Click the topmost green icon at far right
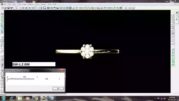This screenshot has width=179, height=101. click(x=177, y=12)
